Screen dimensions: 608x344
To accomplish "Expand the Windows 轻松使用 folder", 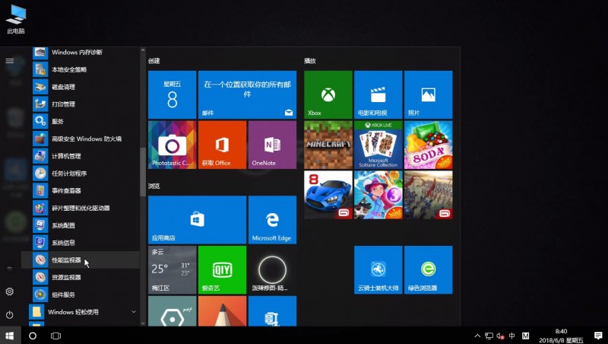I will click(x=81, y=312).
